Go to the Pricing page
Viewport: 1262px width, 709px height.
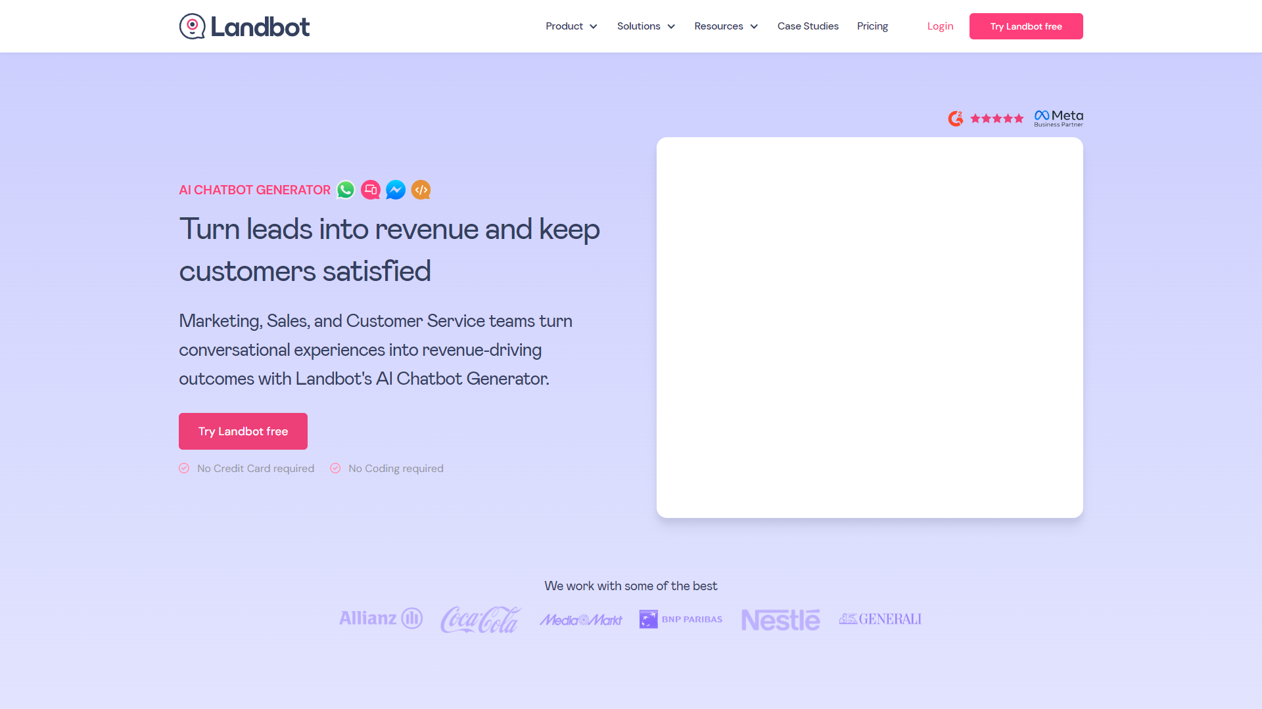(872, 26)
